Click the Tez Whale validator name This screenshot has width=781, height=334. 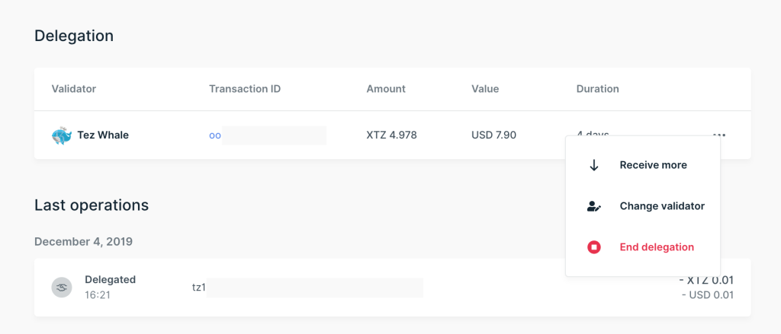click(103, 135)
